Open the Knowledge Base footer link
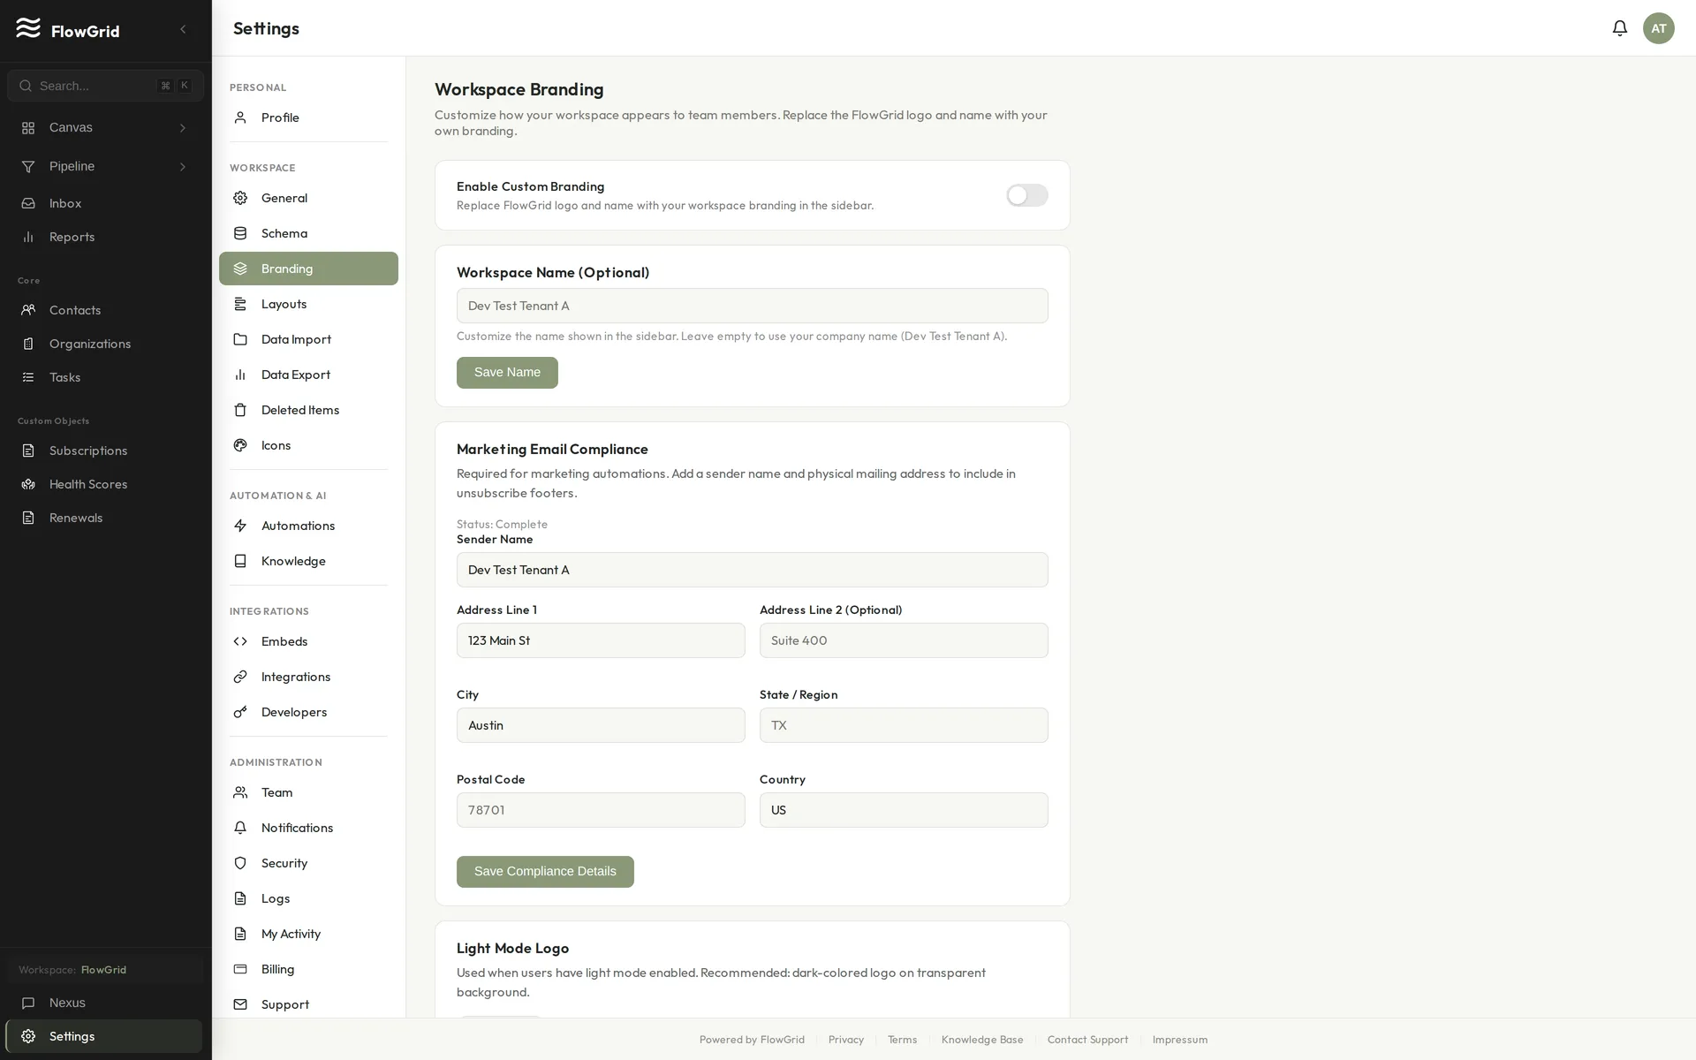Image resolution: width=1696 pixels, height=1060 pixels. point(982,1040)
